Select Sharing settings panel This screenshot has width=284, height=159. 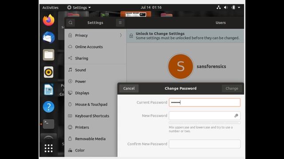[95, 58]
